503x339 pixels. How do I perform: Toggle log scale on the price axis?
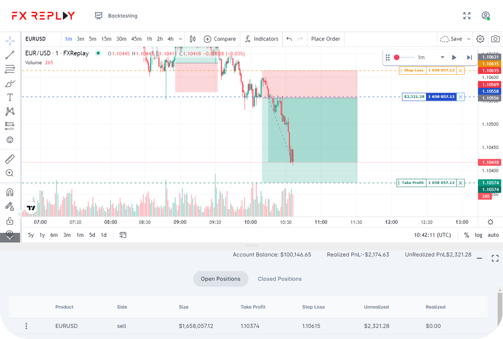point(478,235)
